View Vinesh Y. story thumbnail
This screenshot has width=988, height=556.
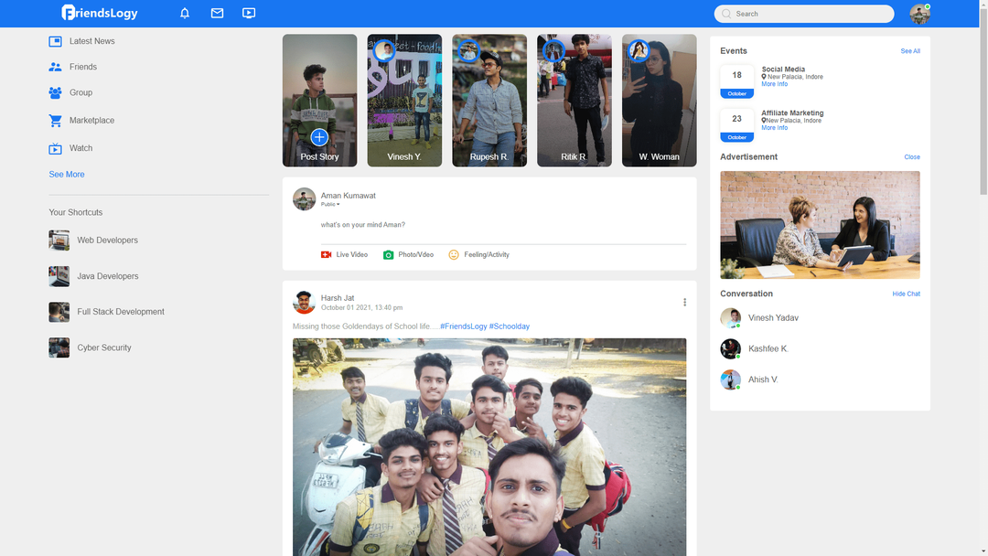pos(404,101)
